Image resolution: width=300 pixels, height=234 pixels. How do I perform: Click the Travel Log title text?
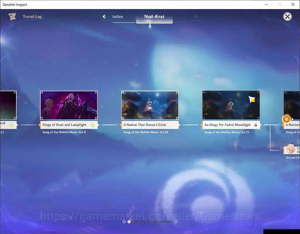coord(32,17)
